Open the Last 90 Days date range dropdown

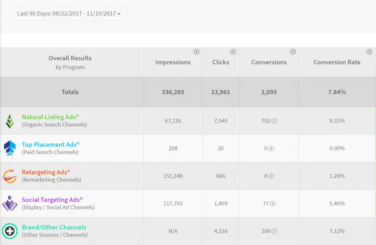[x=69, y=14]
